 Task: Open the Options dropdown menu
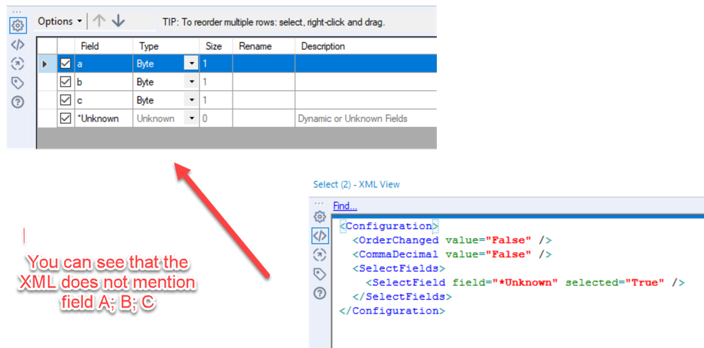click(60, 21)
